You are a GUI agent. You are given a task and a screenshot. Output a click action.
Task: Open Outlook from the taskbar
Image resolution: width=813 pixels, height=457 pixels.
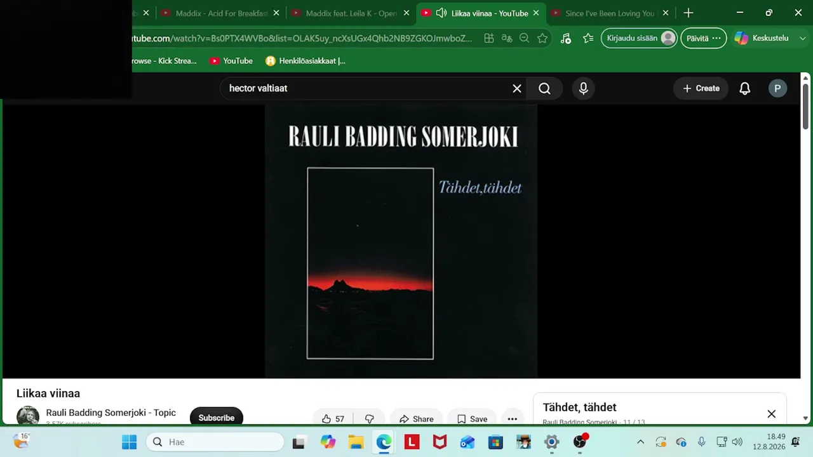(x=467, y=442)
